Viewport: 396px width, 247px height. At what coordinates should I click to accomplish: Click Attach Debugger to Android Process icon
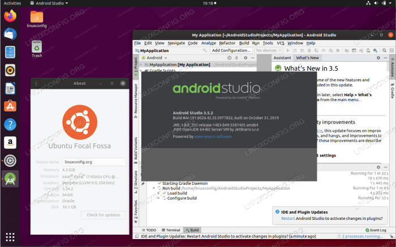tap(331, 50)
